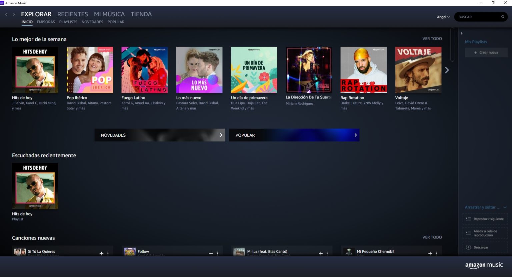Viewport: 512px width, 277px height.
Task: Open the Pop Ibérico playlist cover
Action: point(90,70)
